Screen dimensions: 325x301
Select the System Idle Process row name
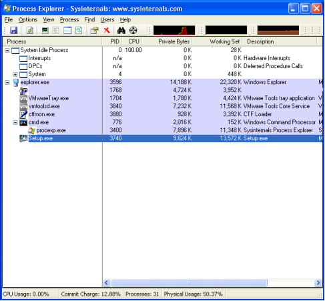pos(44,50)
